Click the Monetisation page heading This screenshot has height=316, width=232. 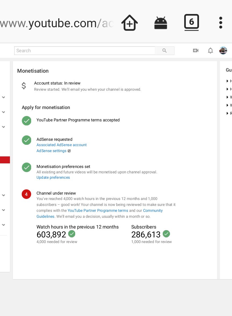coord(33,71)
